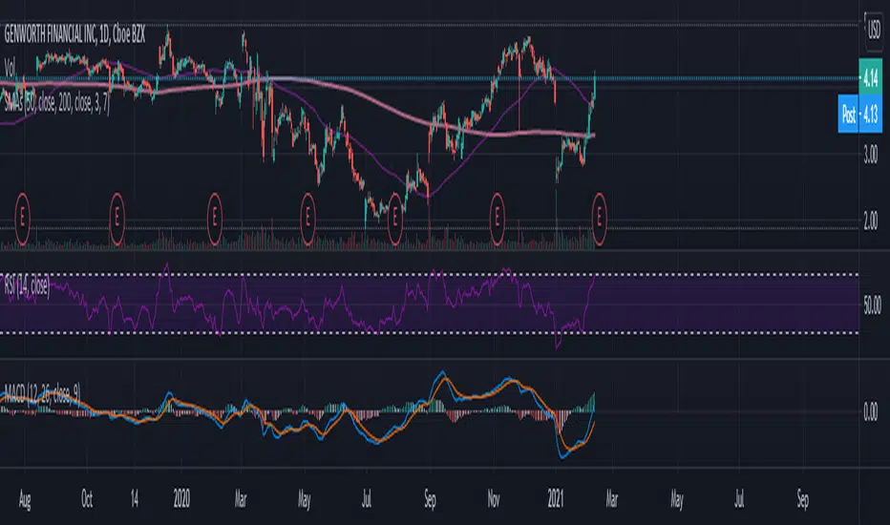Click the 2021 label on the time axis
This screenshot has height=525, width=890.
pos(556,499)
